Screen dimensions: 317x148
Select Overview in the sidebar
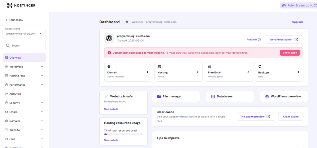point(24,58)
